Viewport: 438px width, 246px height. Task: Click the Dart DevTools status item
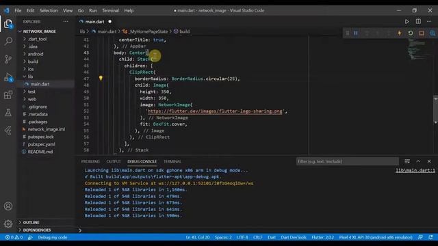point(294,237)
